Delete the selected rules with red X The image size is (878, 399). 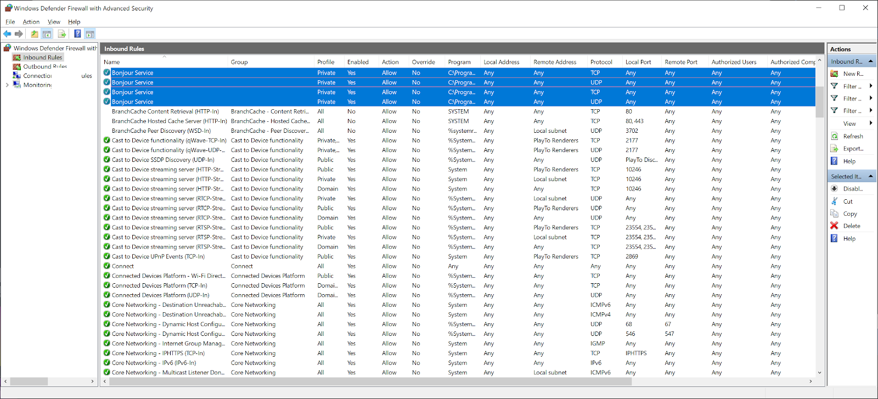851,226
